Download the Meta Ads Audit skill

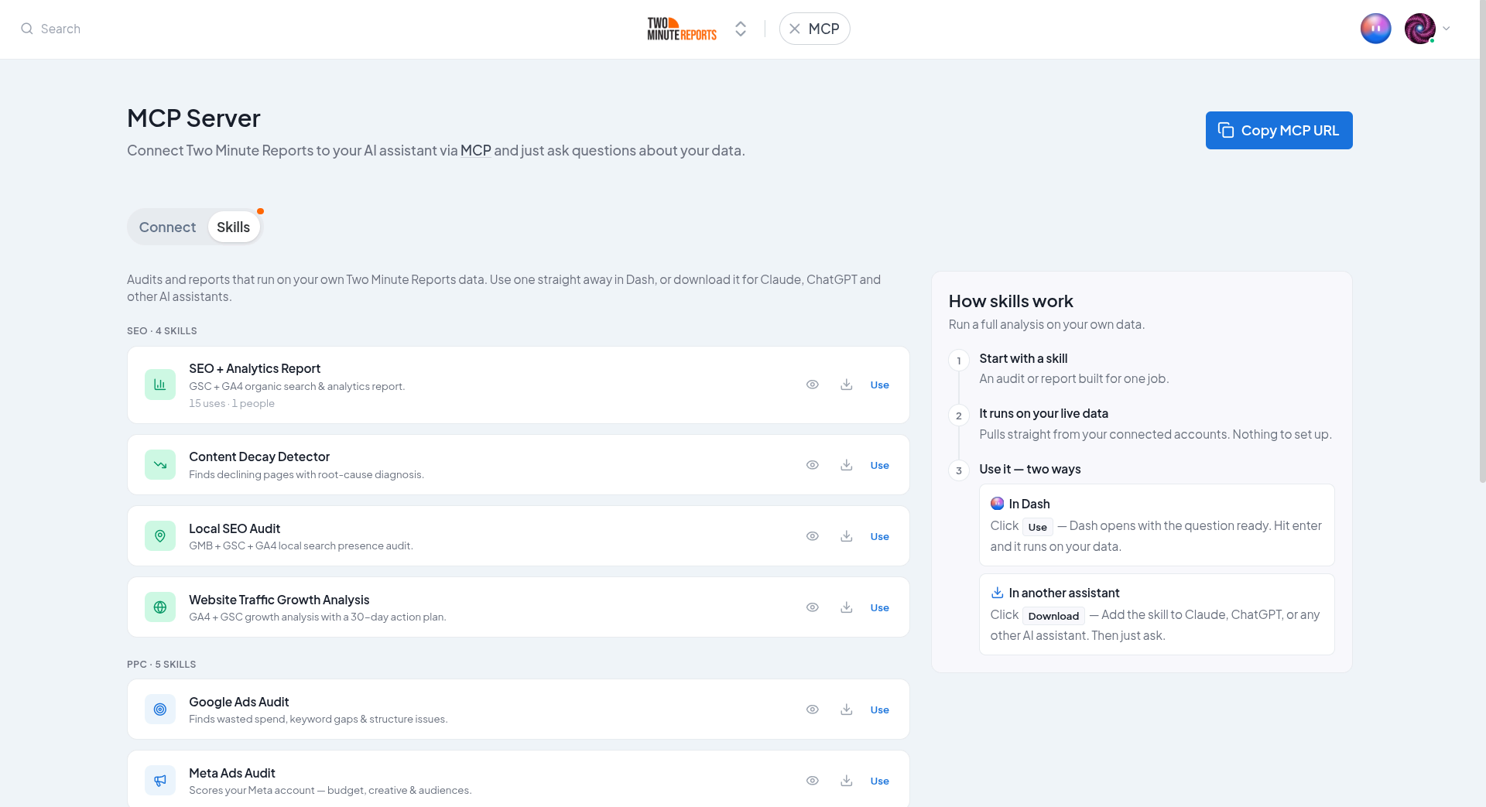click(847, 781)
